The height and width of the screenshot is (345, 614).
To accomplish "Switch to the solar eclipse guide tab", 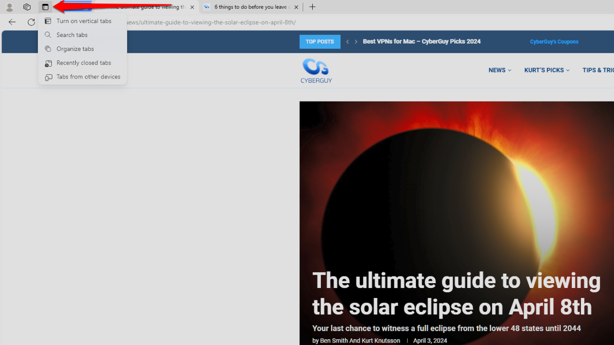I will (x=148, y=7).
